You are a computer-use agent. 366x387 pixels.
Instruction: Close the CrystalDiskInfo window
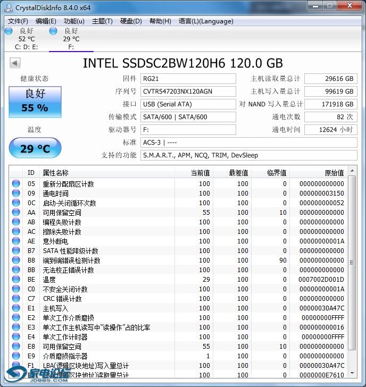(350, 5)
